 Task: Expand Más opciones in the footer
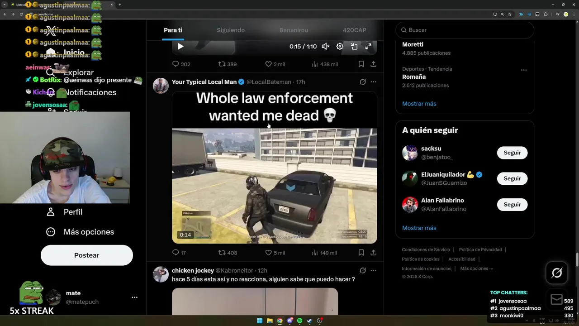[x=477, y=268]
